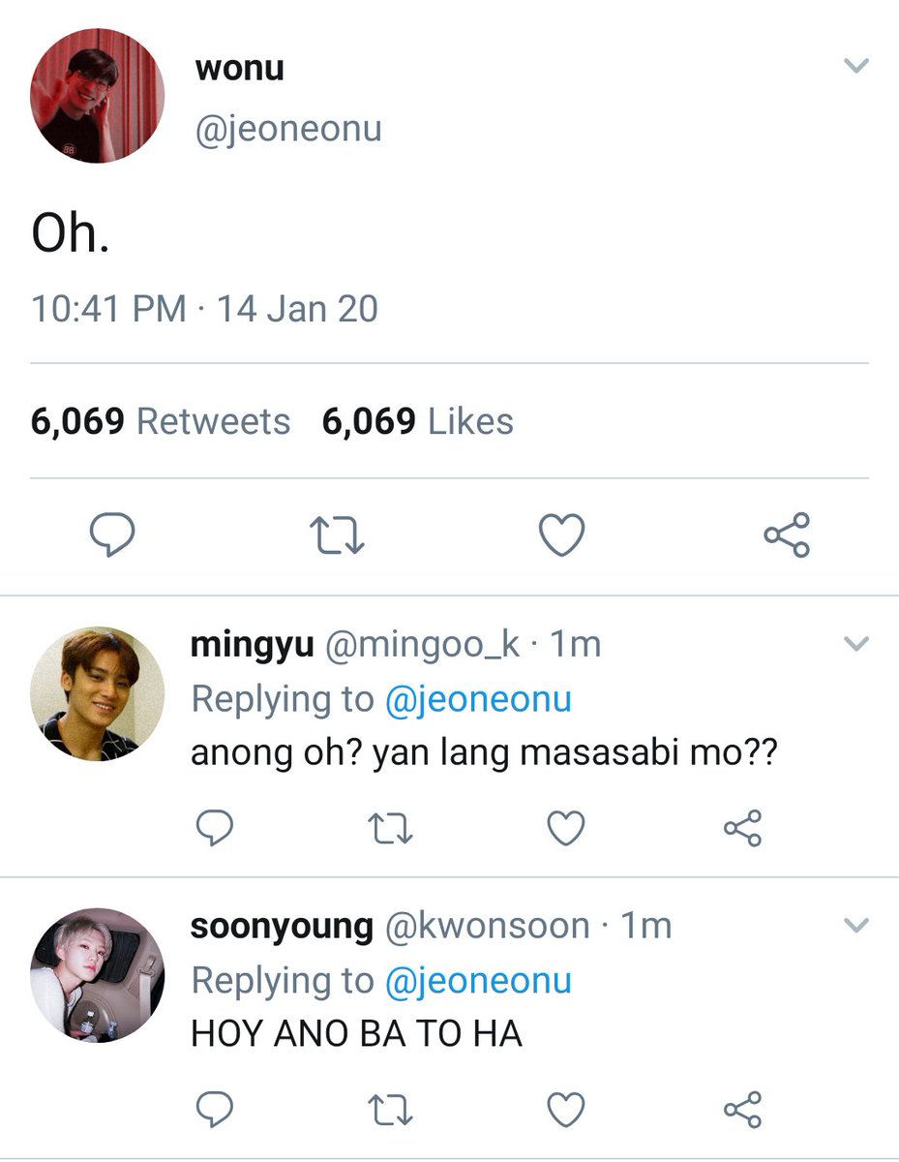Reply to mingyu's comment
The width and height of the screenshot is (899, 1162).
pos(213,828)
